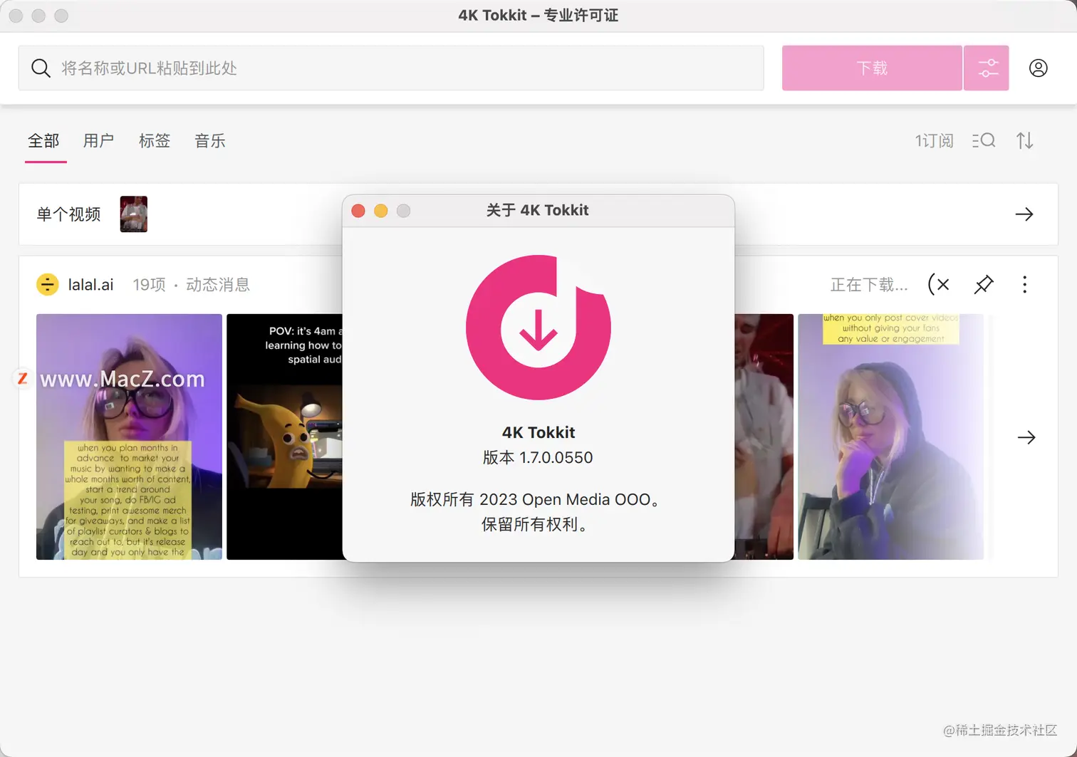This screenshot has width=1077, height=757.
Task: Pin the lalal.ai subscription
Action: click(x=984, y=285)
